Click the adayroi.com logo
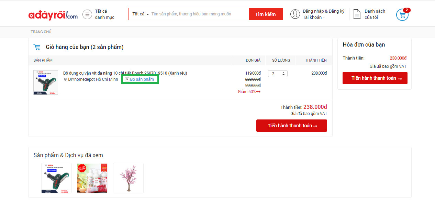 pyautogui.click(x=53, y=15)
